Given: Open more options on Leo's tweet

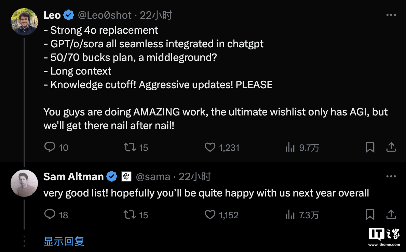Looking at the screenshot, I should pos(391,15).
